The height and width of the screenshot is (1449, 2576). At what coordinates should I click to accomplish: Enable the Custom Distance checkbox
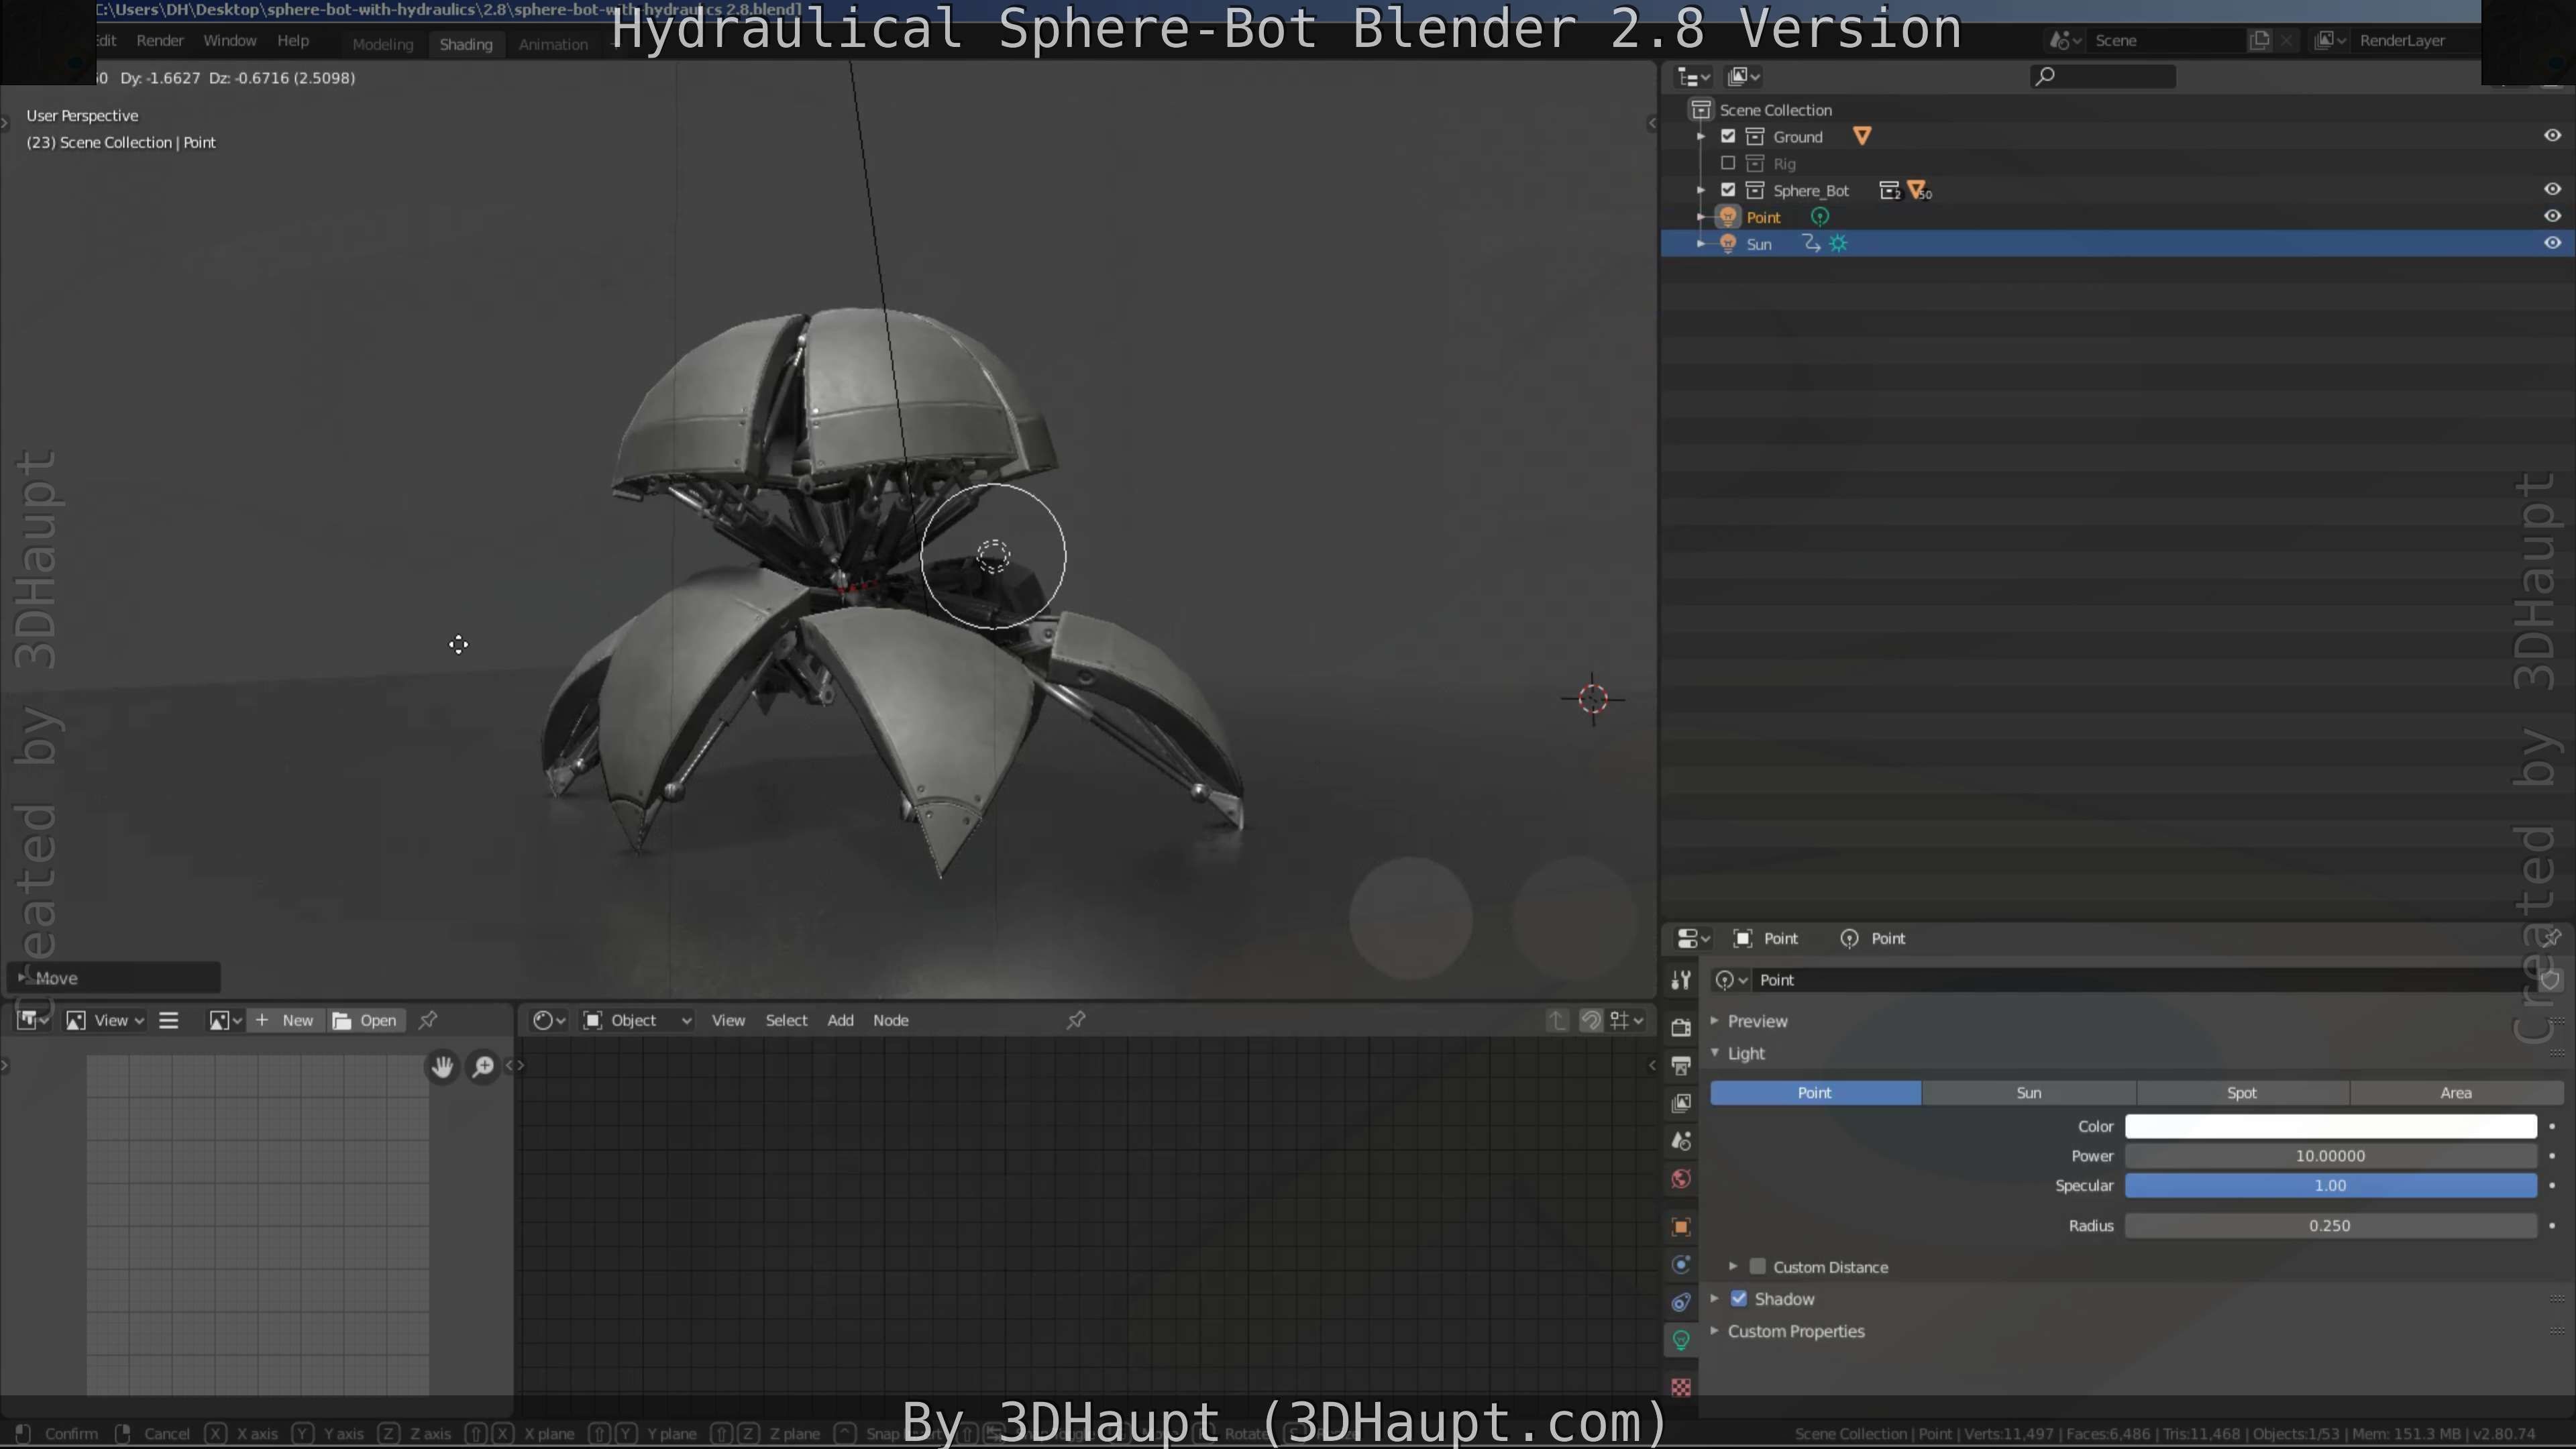1757,1267
